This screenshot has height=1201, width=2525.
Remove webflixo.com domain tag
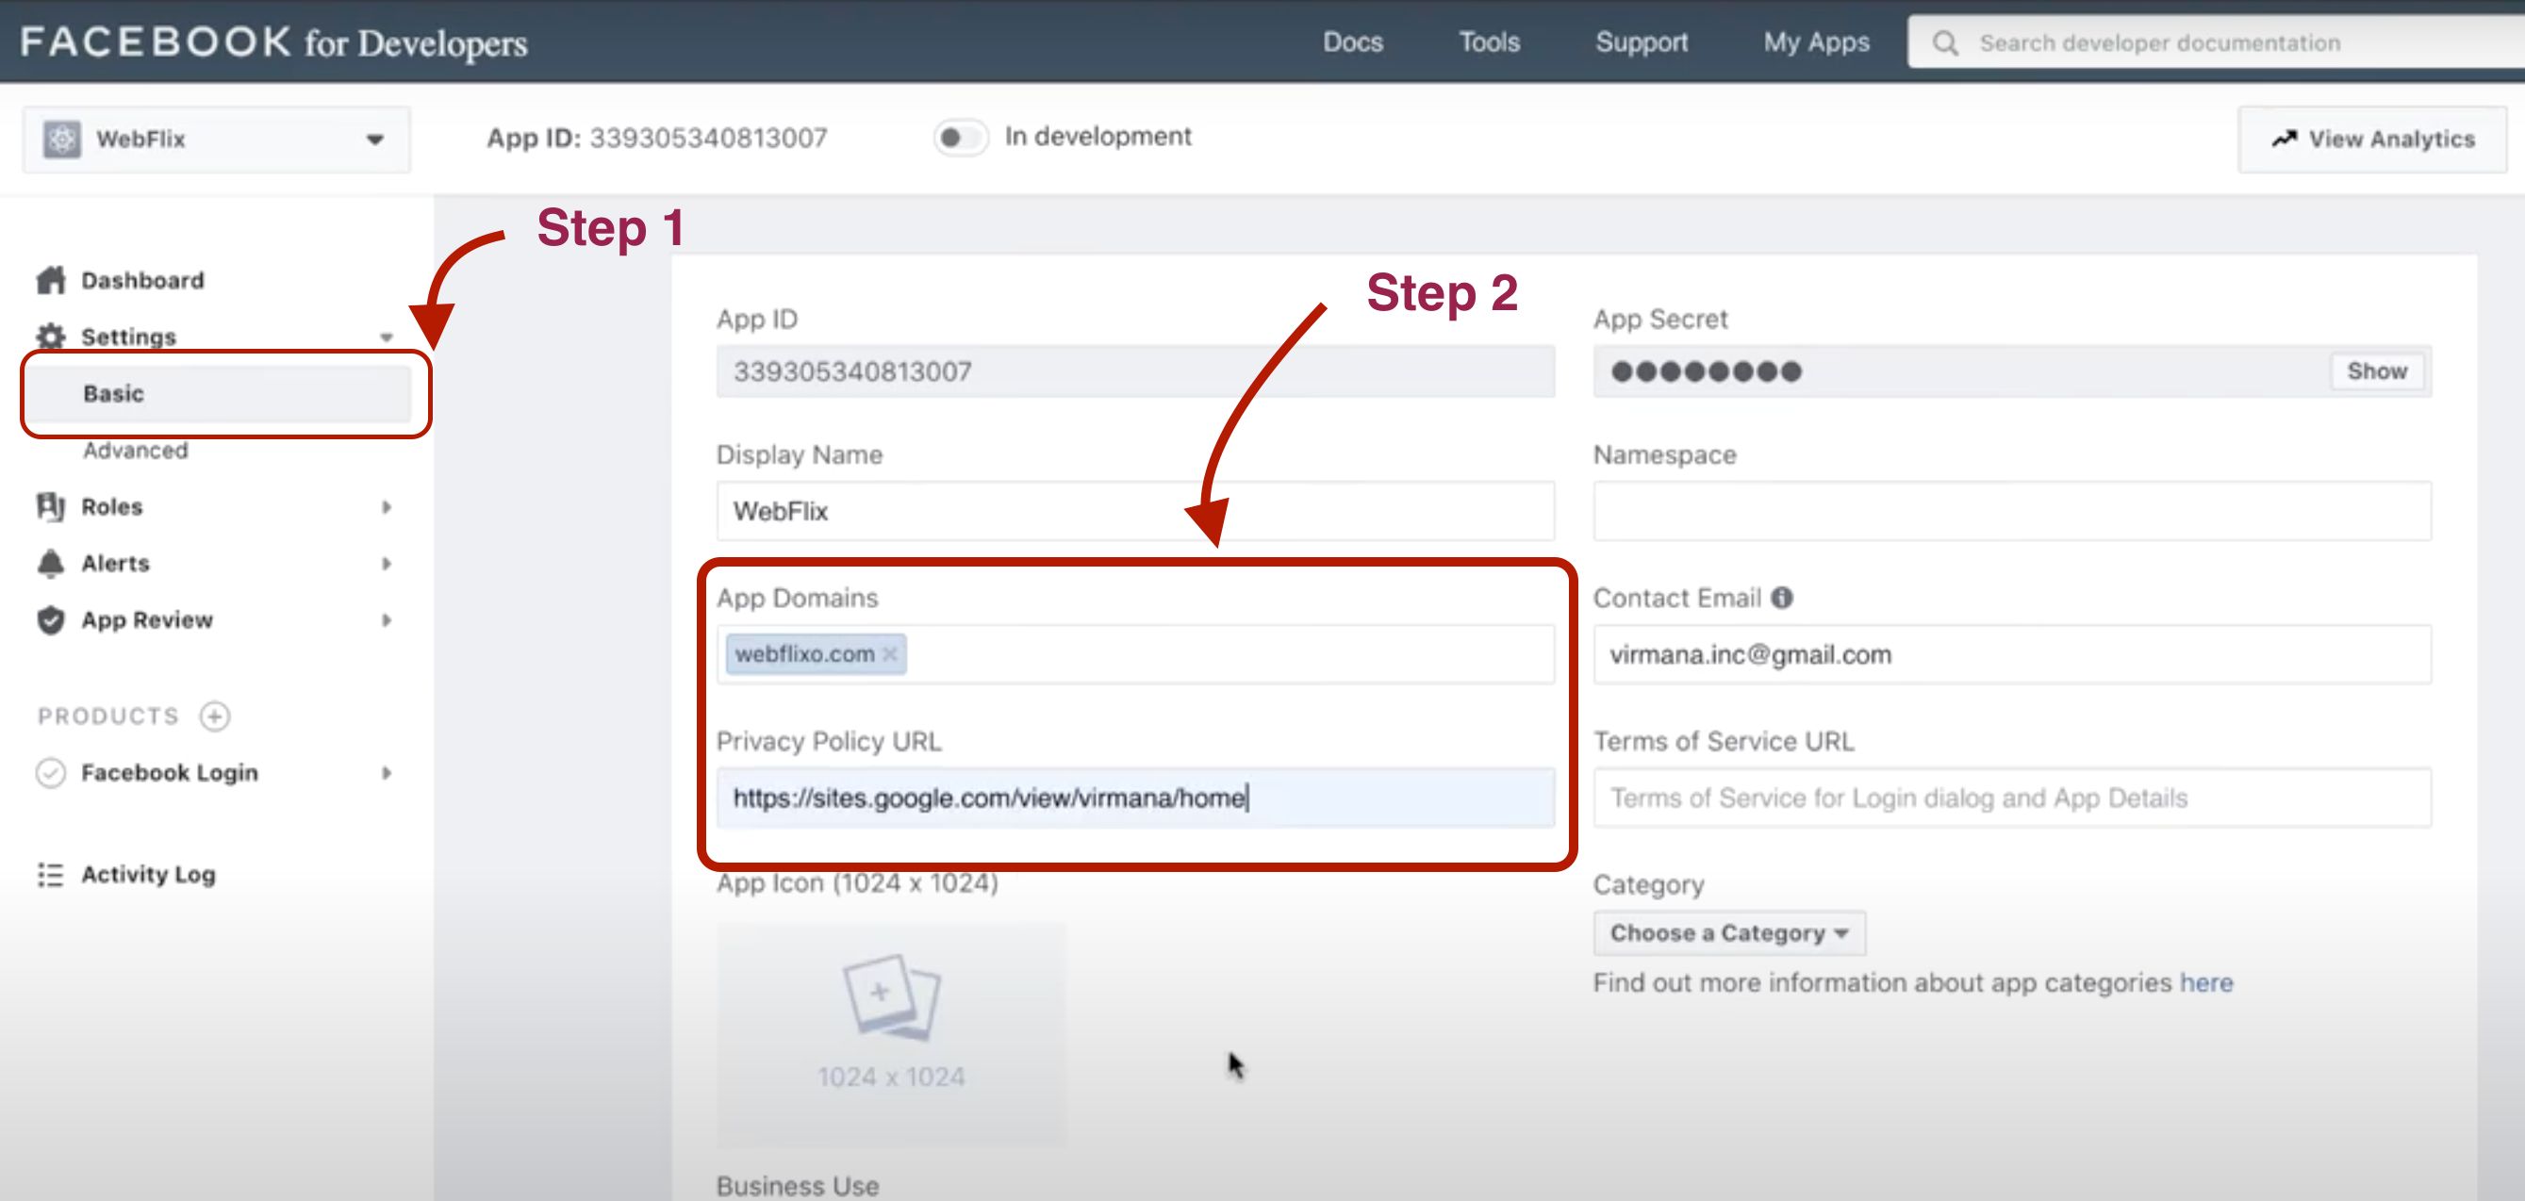(x=890, y=654)
